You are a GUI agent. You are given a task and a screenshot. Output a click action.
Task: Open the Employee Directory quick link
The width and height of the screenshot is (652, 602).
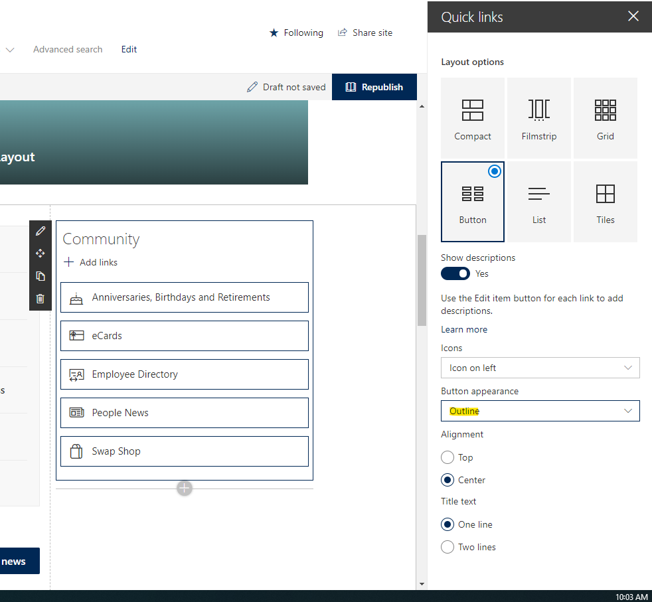pos(185,374)
